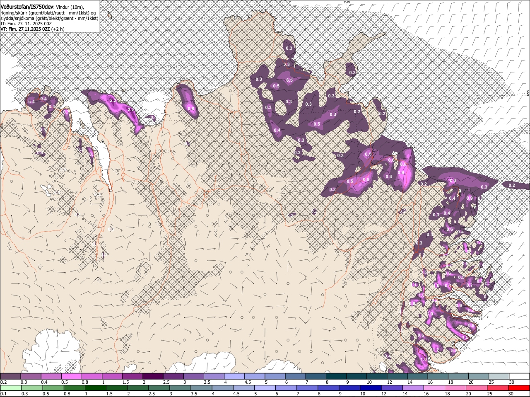Select the light pink rain swatch labeled 16
The image size is (530, 397).
click(434, 388)
